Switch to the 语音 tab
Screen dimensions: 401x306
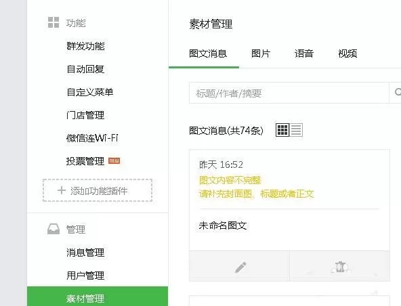tap(304, 53)
